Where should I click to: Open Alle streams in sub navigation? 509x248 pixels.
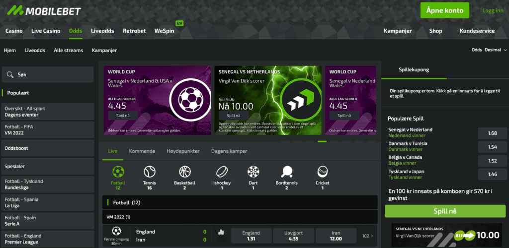pos(69,50)
